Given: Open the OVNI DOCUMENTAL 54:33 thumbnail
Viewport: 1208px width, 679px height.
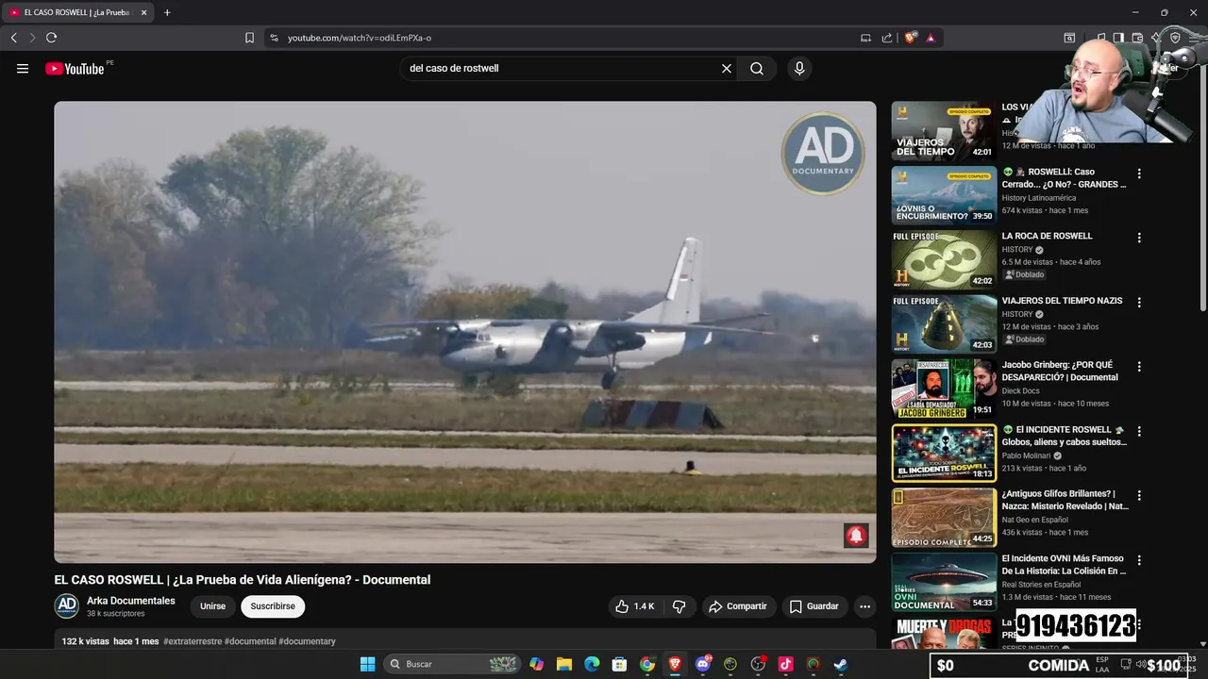Looking at the screenshot, I should pos(944,581).
